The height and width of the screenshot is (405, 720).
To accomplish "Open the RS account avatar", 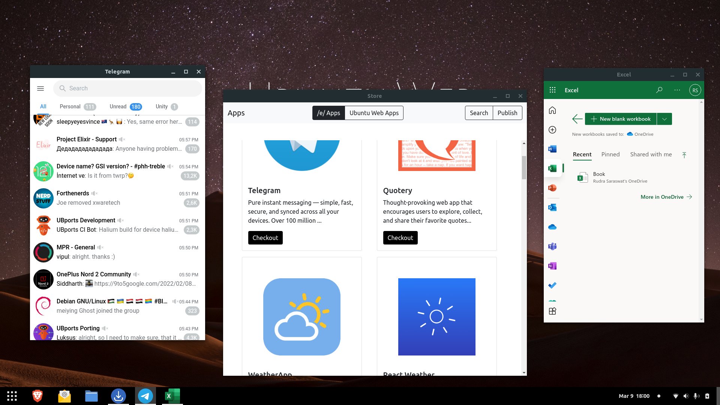I will coord(695,90).
